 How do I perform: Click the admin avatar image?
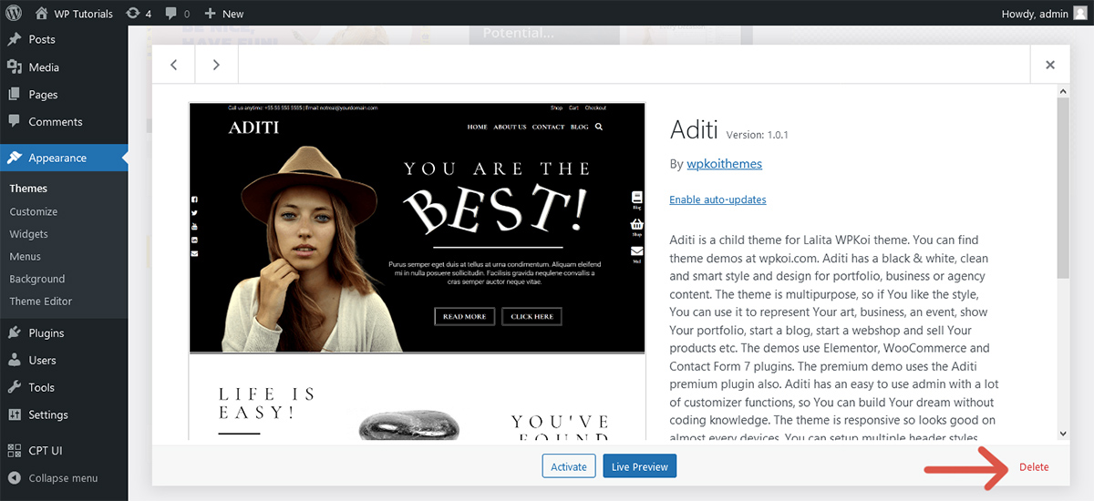point(1080,14)
